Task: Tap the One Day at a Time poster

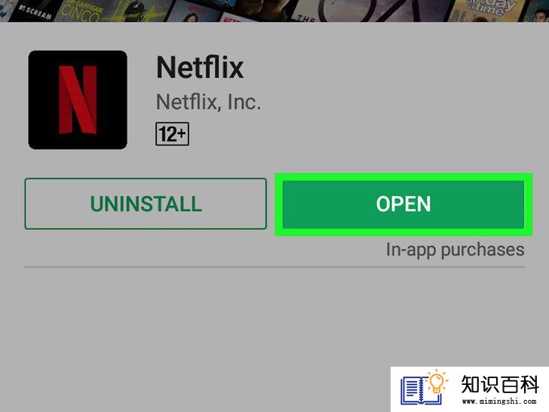Action: point(489,11)
